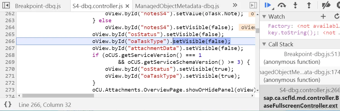Viewport: 340px width, 111px height.
Task: Collapse the Call Stack section
Action: tap(264, 44)
